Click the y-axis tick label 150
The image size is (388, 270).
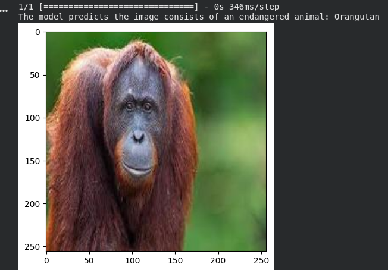click(x=32, y=161)
